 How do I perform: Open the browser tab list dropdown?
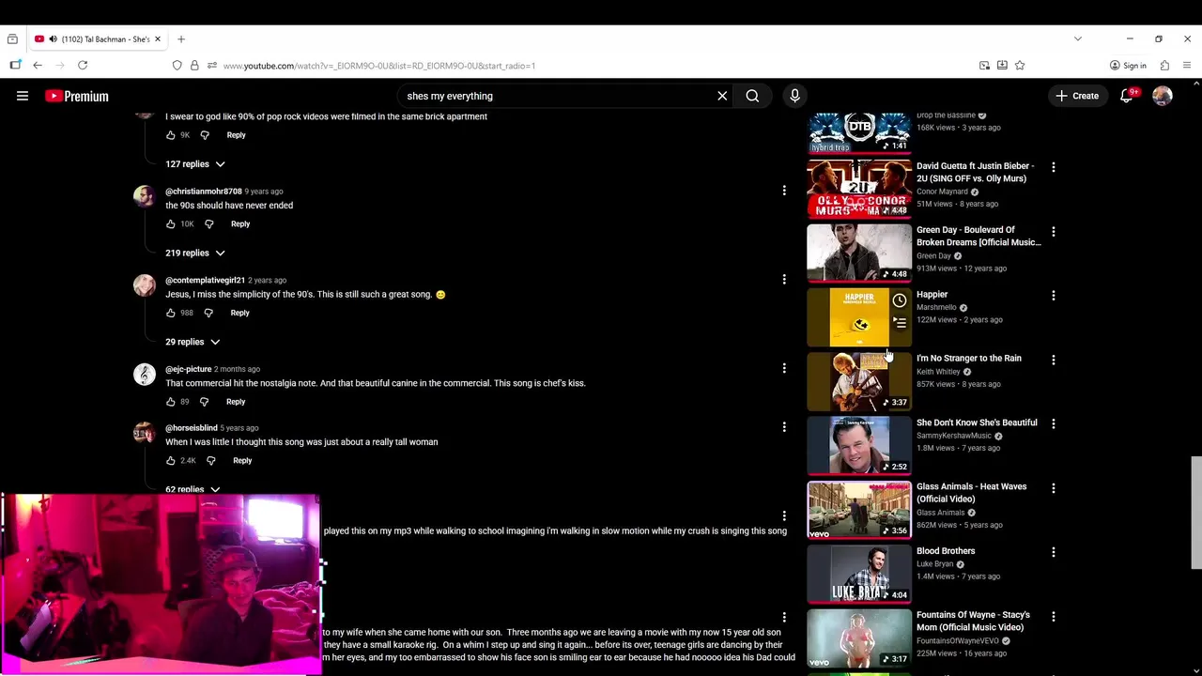click(1078, 39)
